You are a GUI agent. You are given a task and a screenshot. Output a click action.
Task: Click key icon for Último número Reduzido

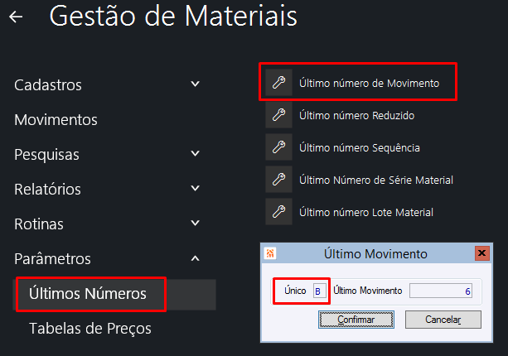278,115
